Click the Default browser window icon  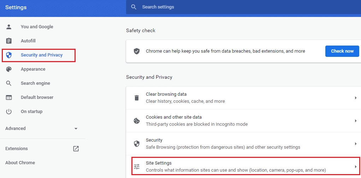coord(9,97)
